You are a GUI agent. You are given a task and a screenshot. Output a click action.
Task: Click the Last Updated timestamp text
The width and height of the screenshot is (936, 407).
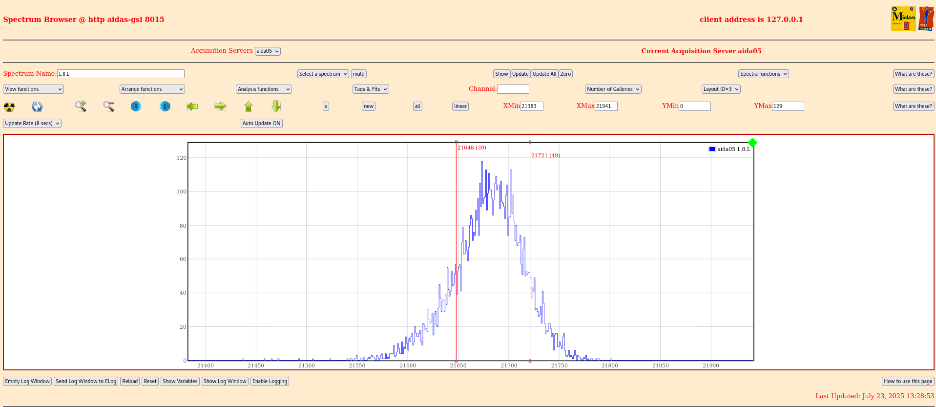(874, 396)
